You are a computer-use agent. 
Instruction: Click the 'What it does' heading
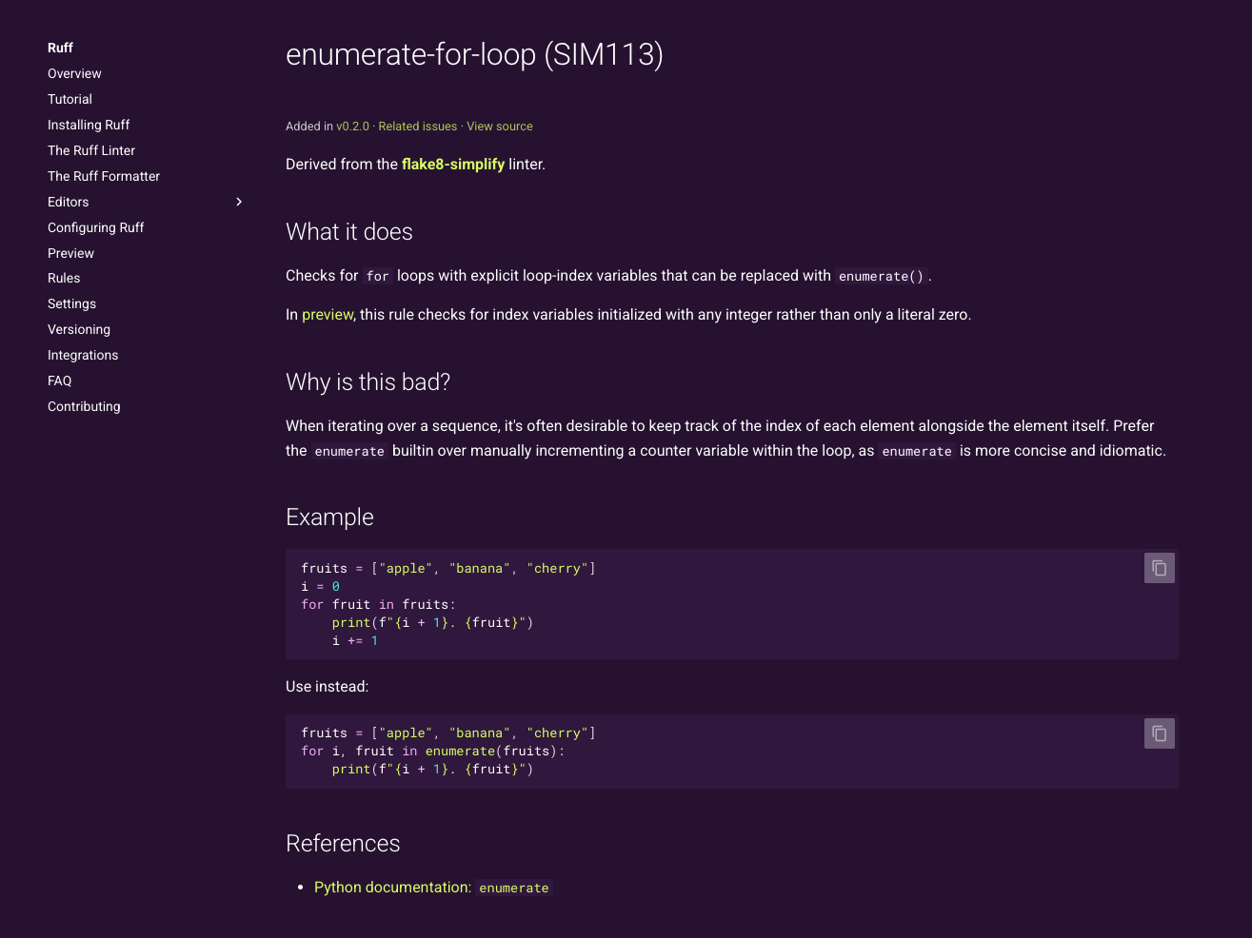click(349, 231)
